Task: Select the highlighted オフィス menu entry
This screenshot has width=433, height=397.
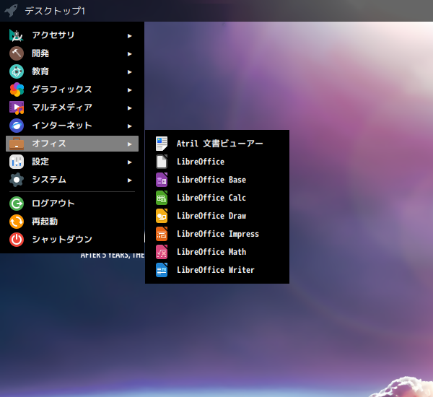Action: 72,144
